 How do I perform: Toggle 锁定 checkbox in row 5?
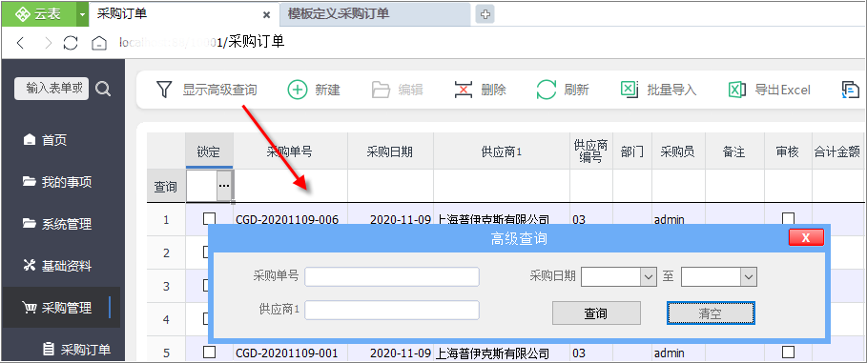(209, 352)
